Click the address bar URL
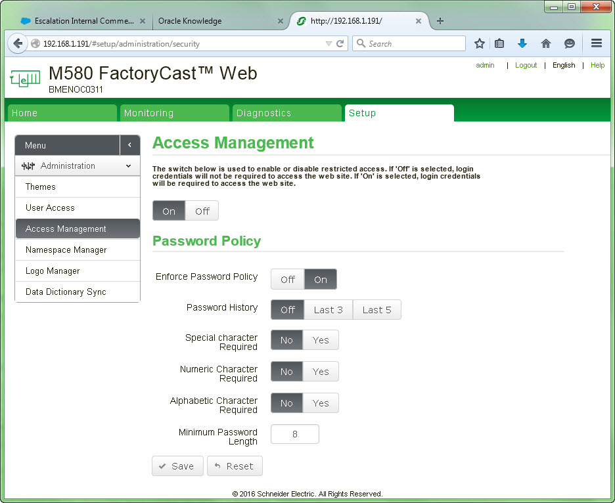The image size is (615, 503). tap(122, 43)
